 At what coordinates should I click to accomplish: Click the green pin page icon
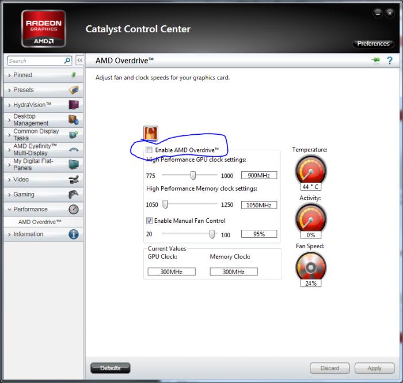click(x=375, y=60)
